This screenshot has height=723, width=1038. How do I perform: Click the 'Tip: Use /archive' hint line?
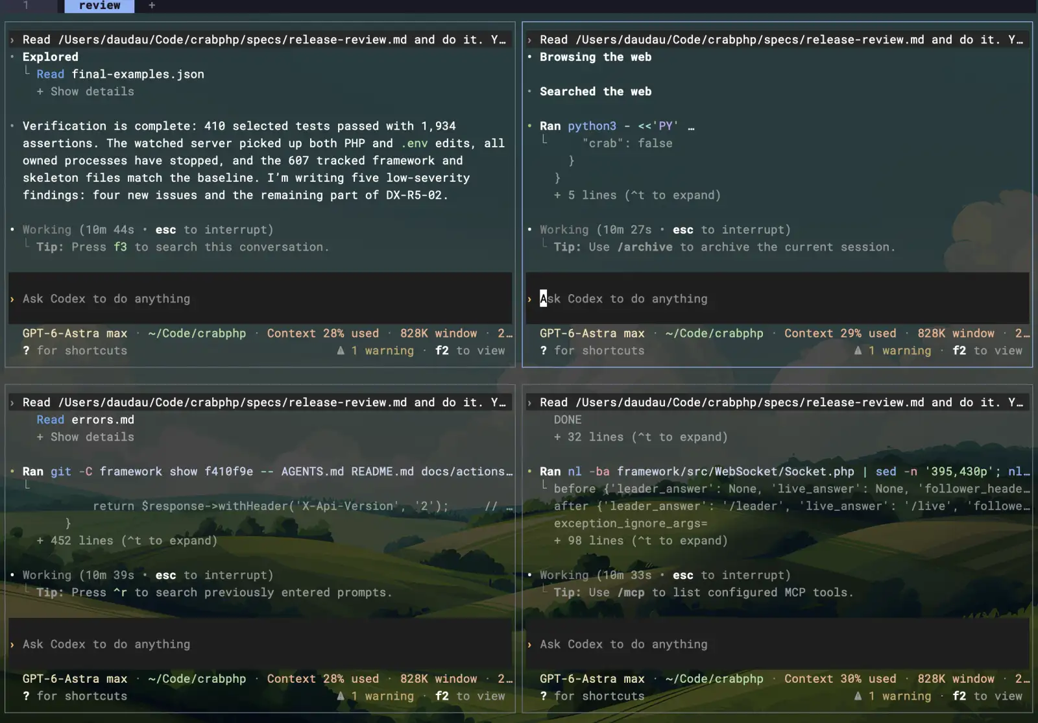pyautogui.click(x=725, y=247)
